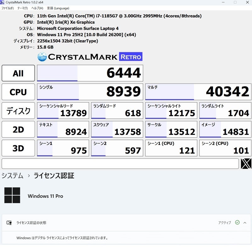The height and width of the screenshot is (252, 252).
Task: Click the スクウェア score 13758
Action: click(x=117, y=129)
